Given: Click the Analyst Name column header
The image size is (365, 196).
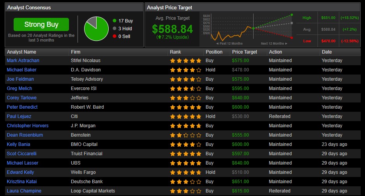Looking at the screenshot, I should 21,52.
